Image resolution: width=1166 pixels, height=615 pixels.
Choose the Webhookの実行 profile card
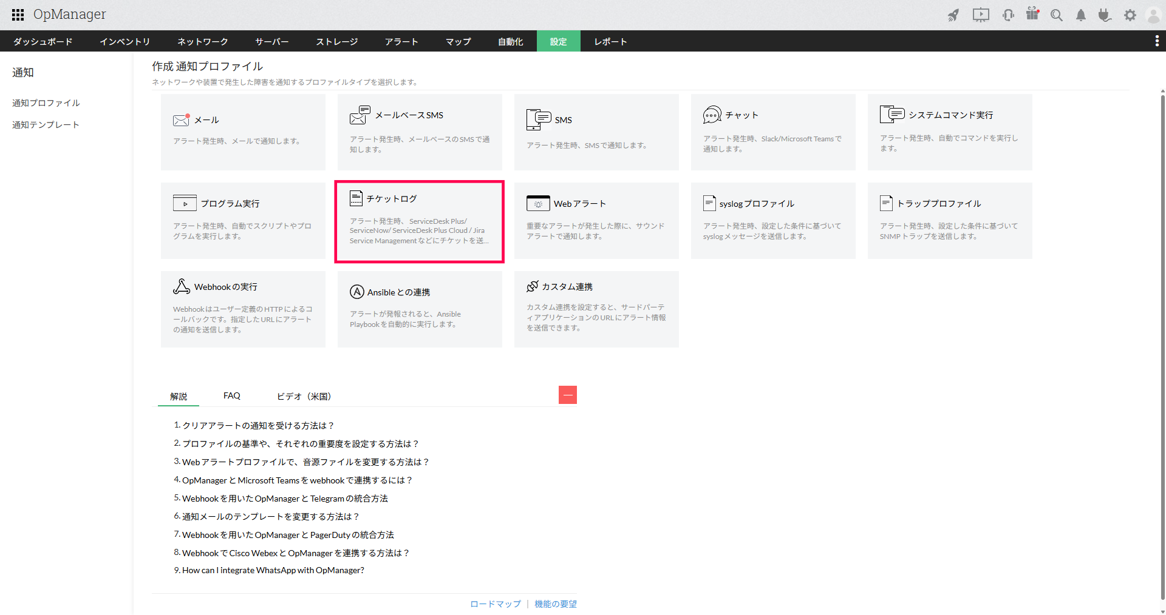click(x=243, y=309)
